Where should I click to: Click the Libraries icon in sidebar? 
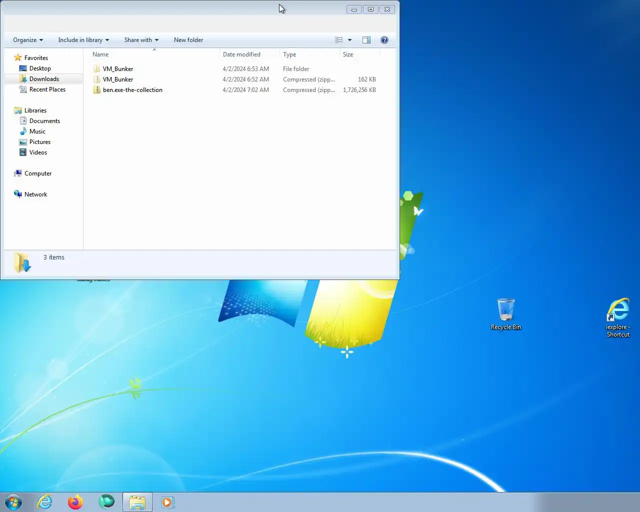click(x=18, y=110)
